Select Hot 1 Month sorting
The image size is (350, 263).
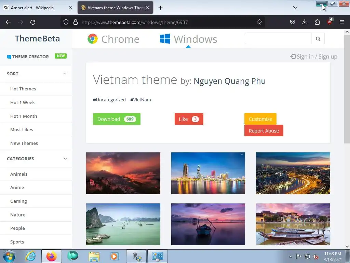[x=24, y=116]
